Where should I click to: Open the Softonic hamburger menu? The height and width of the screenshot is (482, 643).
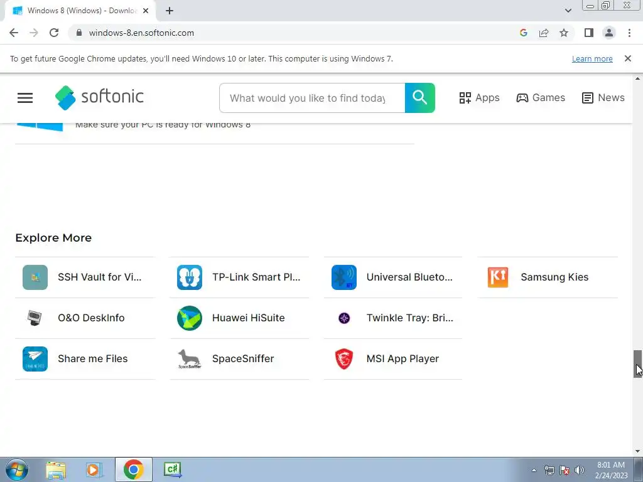(x=25, y=98)
